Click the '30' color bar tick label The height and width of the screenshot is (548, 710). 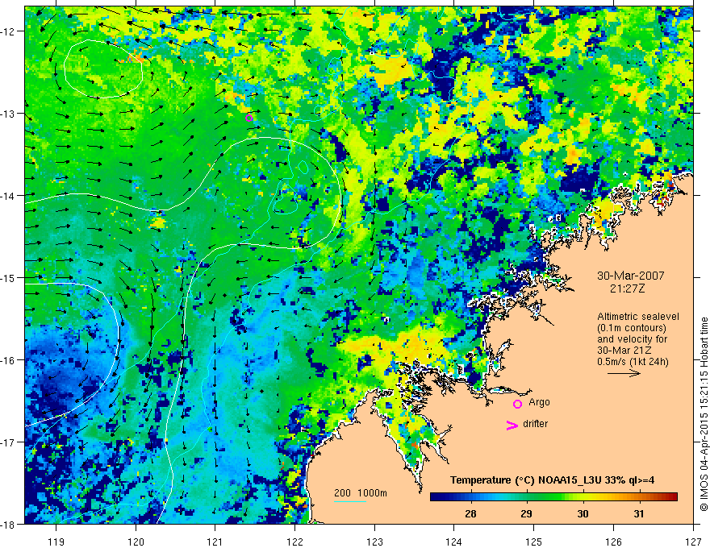click(x=583, y=513)
